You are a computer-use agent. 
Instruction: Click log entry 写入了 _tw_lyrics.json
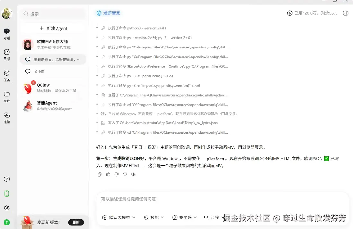pos(163,123)
